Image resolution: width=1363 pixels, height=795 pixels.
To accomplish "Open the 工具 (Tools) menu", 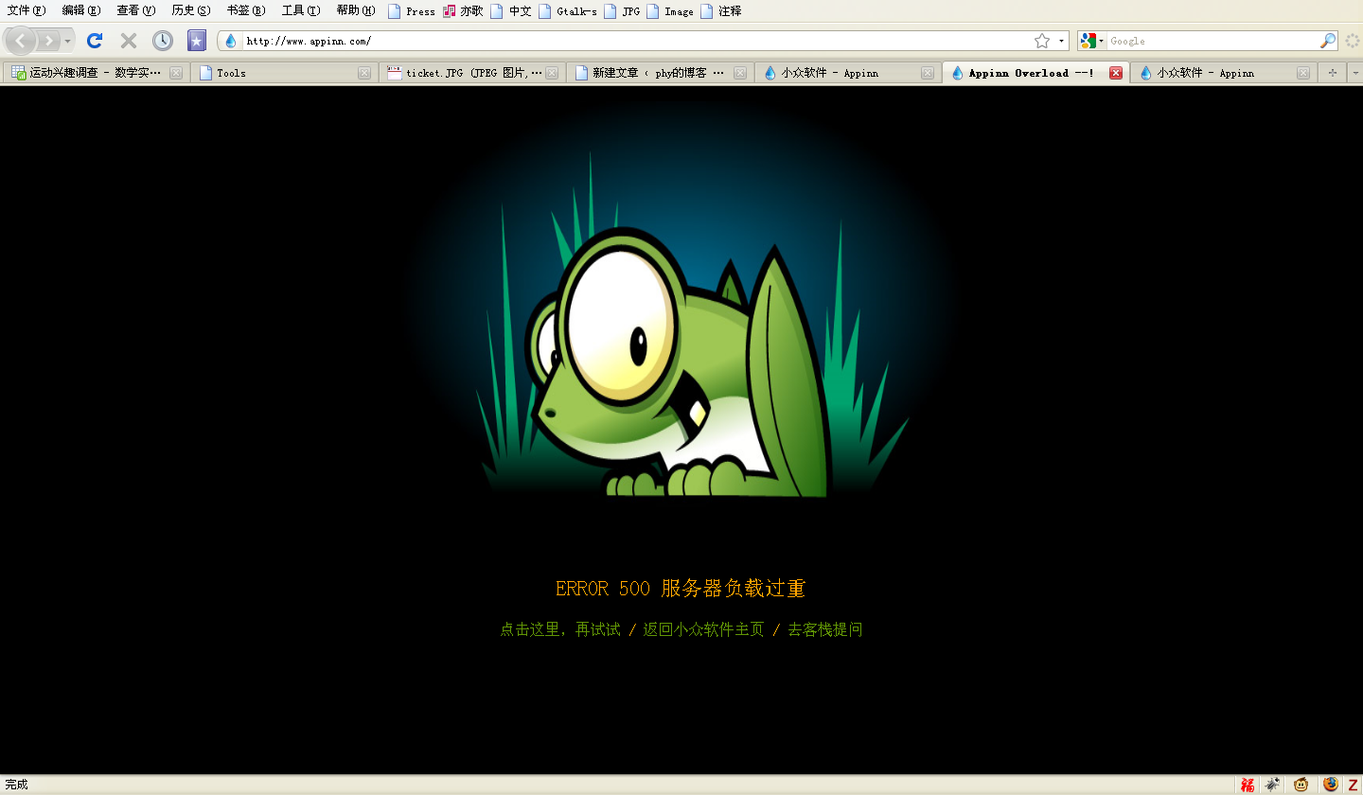I will (300, 10).
